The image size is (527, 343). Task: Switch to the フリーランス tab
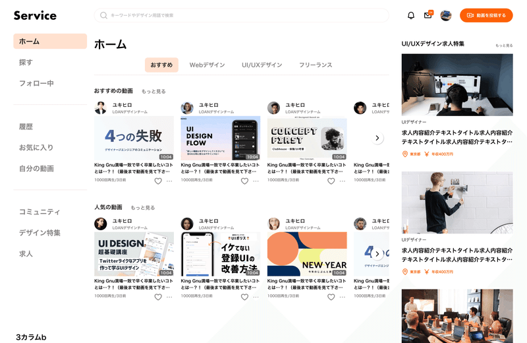[316, 65]
